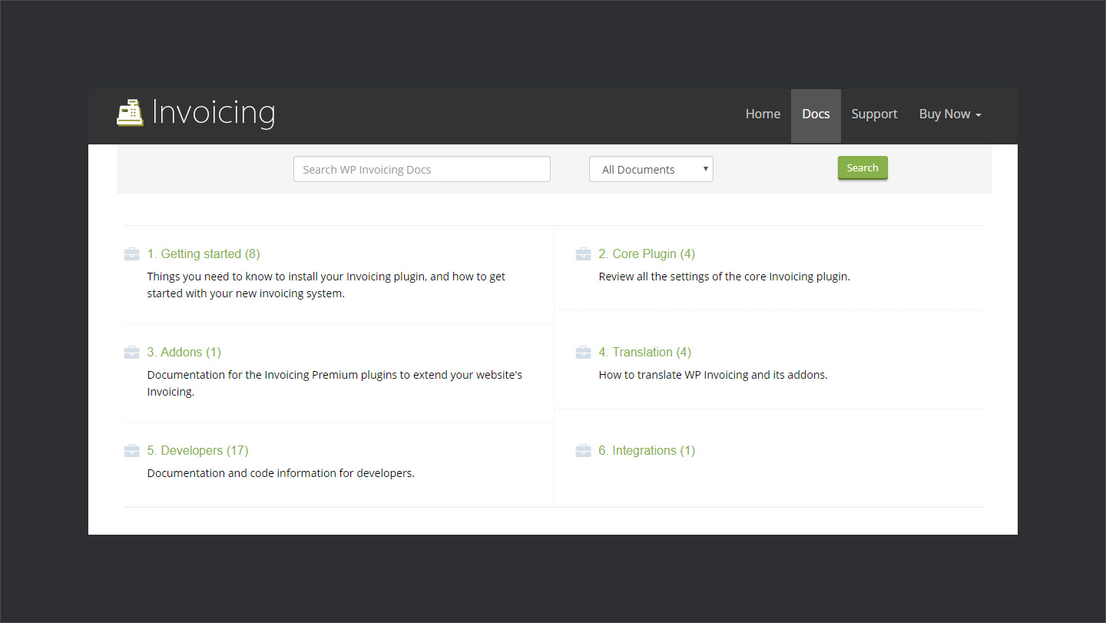Click briefcase icon beside Addons
The width and height of the screenshot is (1106, 623).
click(x=132, y=353)
